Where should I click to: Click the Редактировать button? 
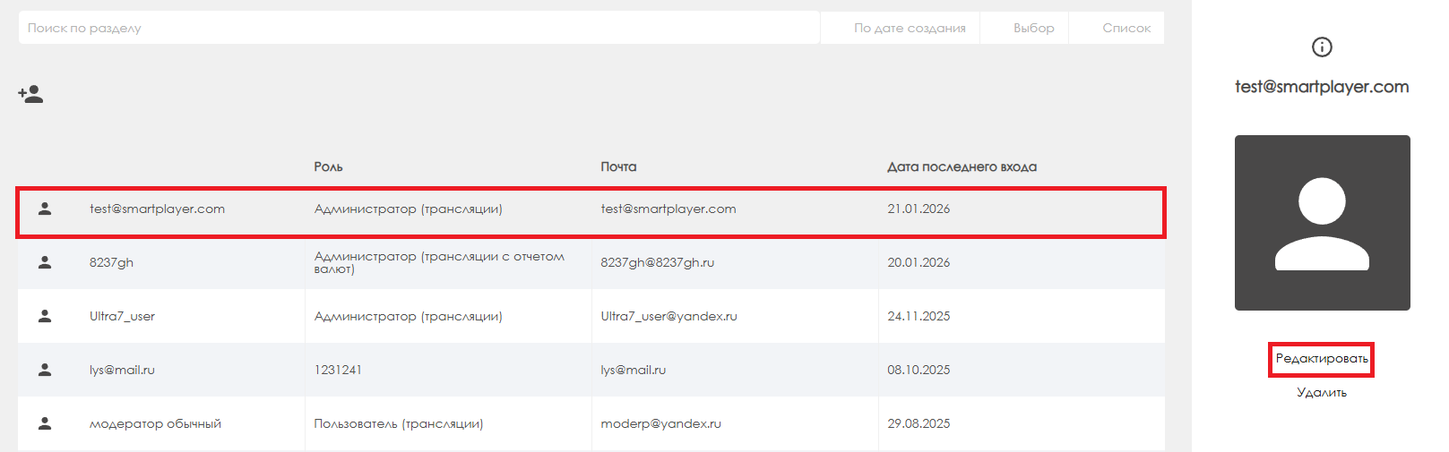[1321, 359]
